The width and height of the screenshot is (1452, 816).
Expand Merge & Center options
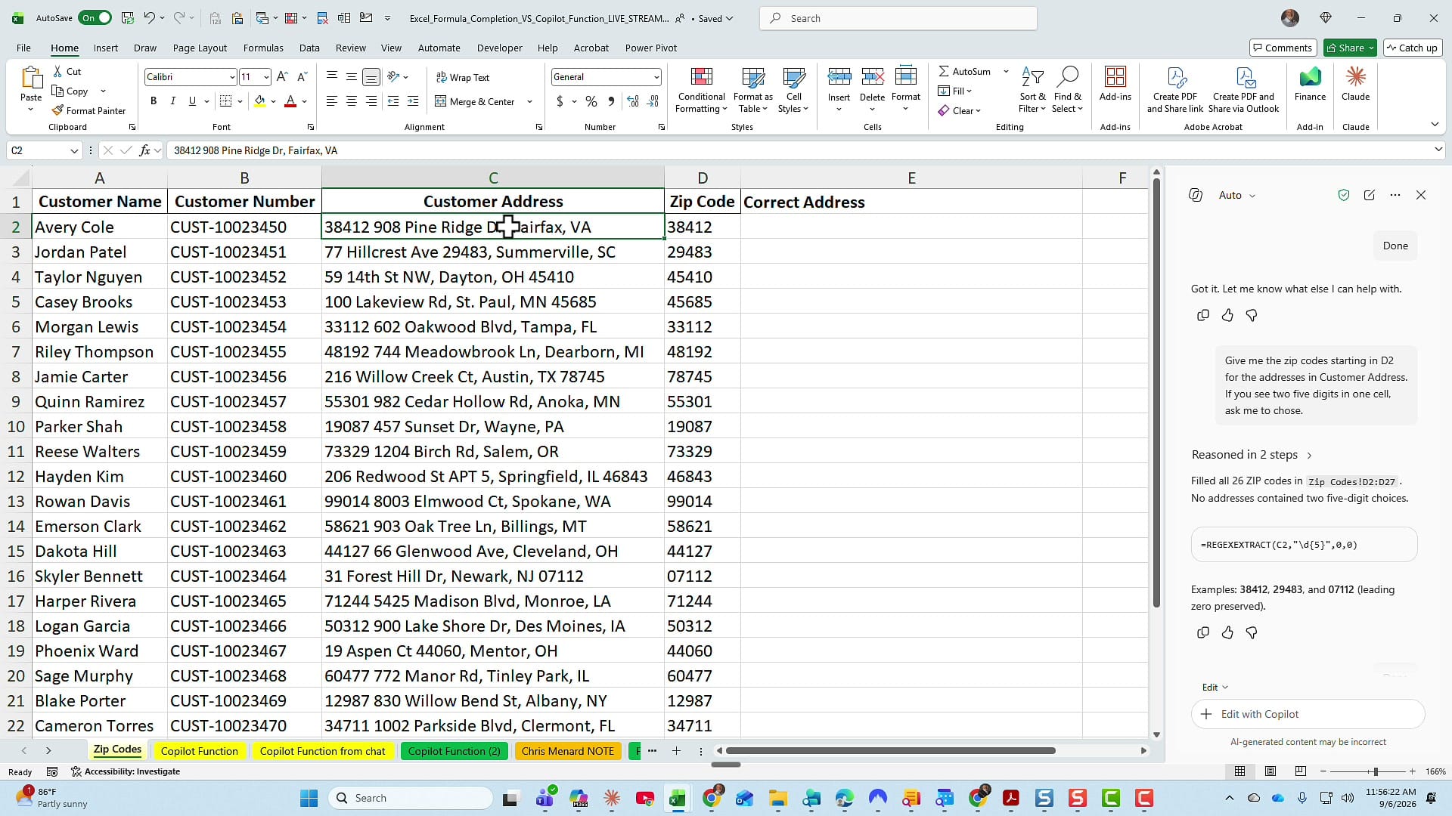529,101
